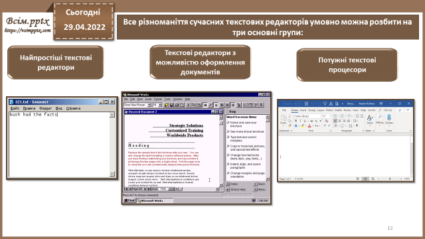Expand Paste dropdown arrow in Word
This screenshot has height=239, width=425.
point(284,126)
